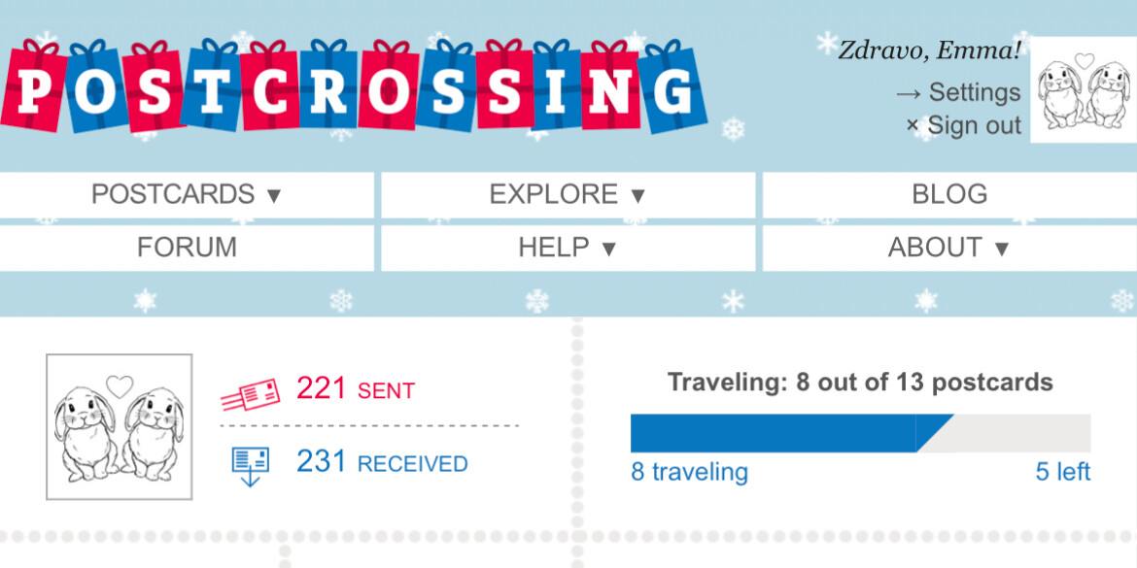Go to the Blog page
The width and height of the screenshot is (1137, 568).
(949, 194)
